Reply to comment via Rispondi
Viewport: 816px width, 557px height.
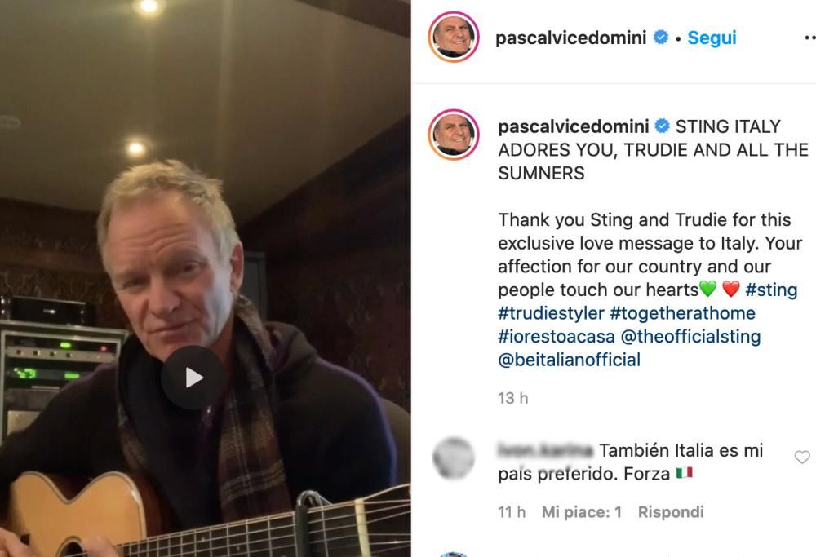(671, 512)
